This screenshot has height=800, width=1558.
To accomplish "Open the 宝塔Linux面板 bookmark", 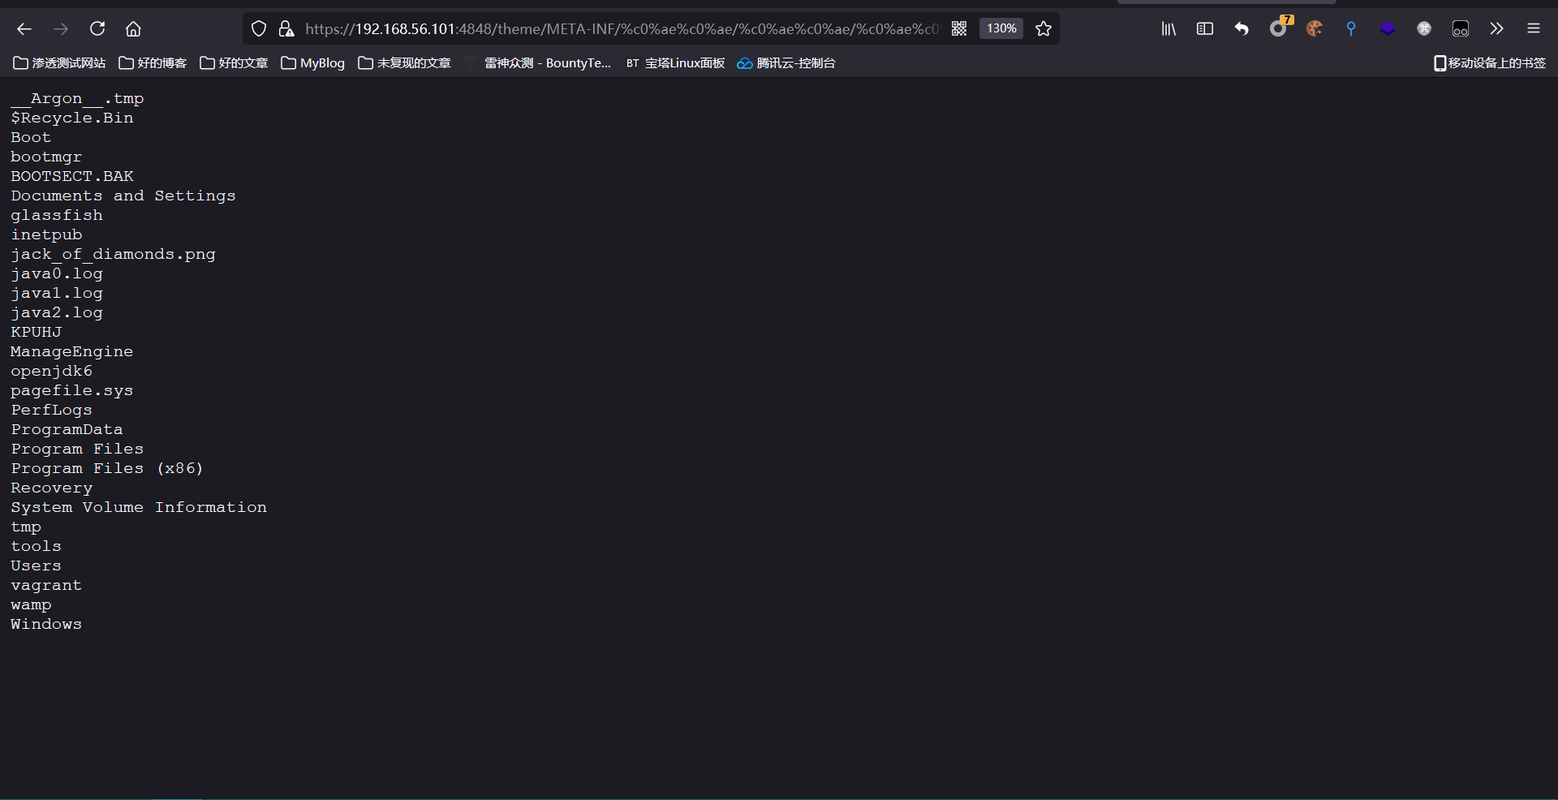I will pyautogui.click(x=675, y=63).
